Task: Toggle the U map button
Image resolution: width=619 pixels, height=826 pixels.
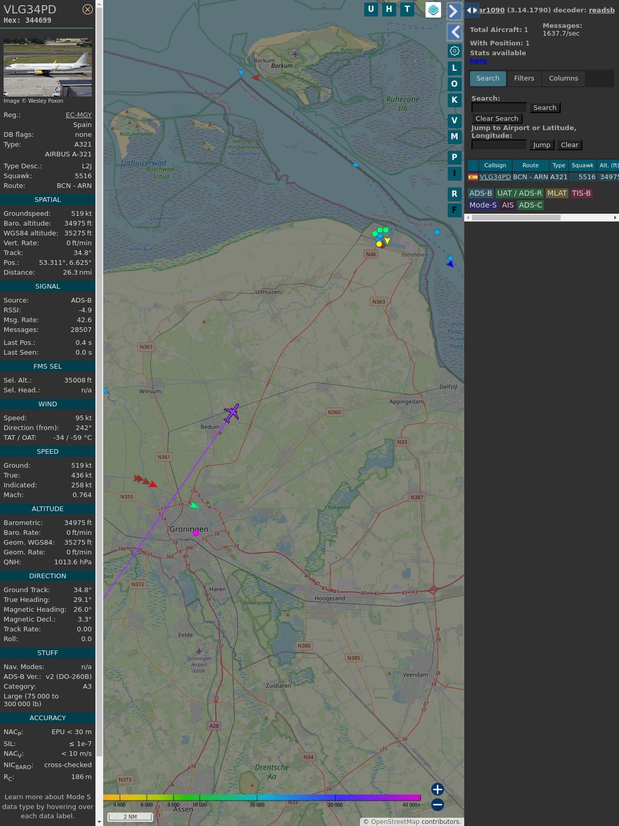Action: [x=371, y=9]
